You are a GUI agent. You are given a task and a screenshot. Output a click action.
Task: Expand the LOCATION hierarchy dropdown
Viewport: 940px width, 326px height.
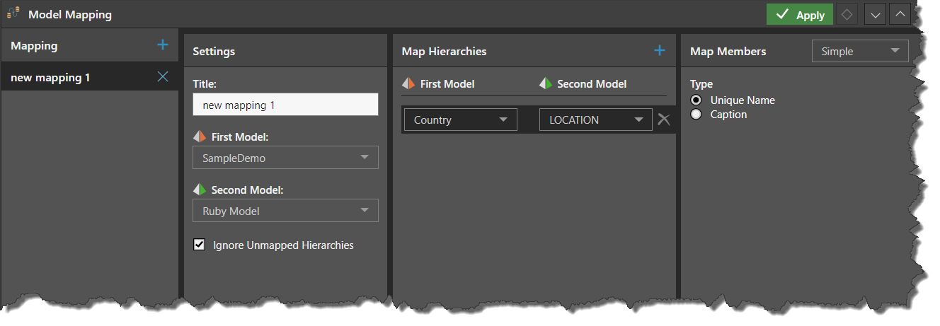pyautogui.click(x=595, y=120)
